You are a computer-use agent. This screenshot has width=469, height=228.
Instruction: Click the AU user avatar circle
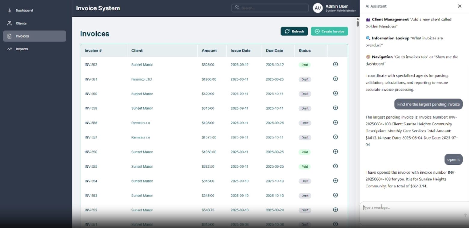[x=318, y=8]
